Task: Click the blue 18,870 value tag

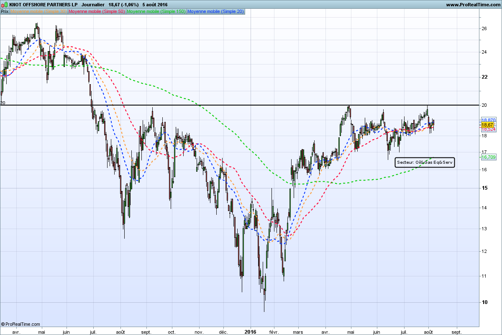Action: 488,120
